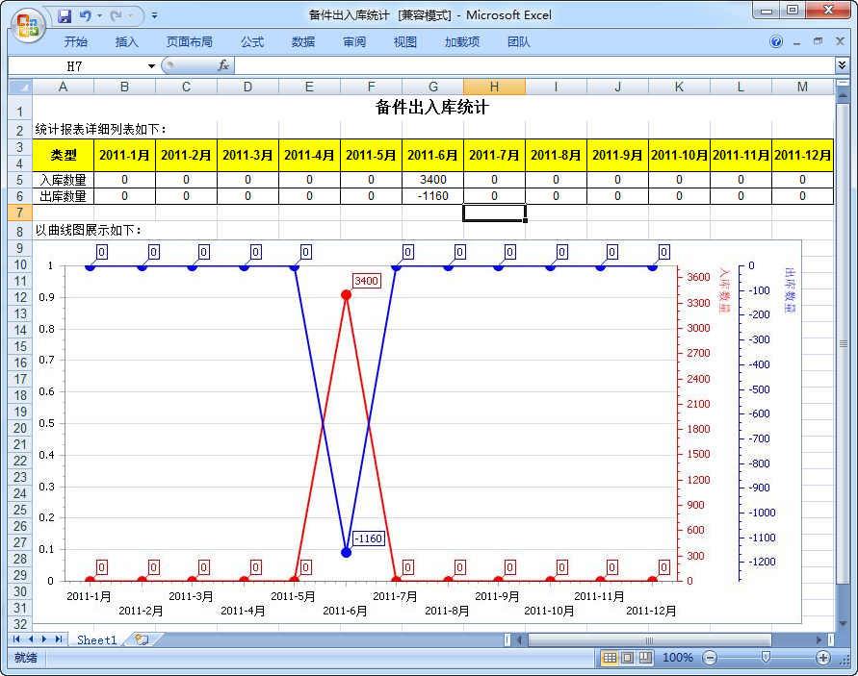
Task: Select column A header
Action: pyautogui.click(x=63, y=87)
